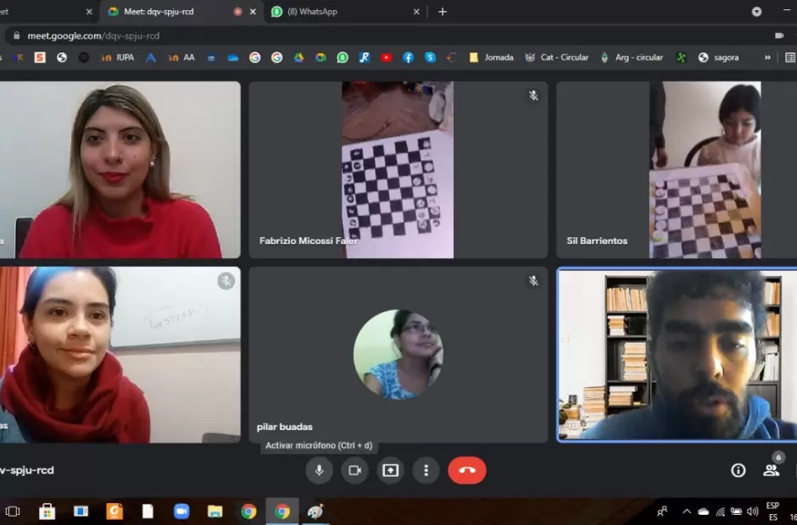797x525 pixels.
Task: Open the Skype bookmark icon
Action: click(x=431, y=58)
